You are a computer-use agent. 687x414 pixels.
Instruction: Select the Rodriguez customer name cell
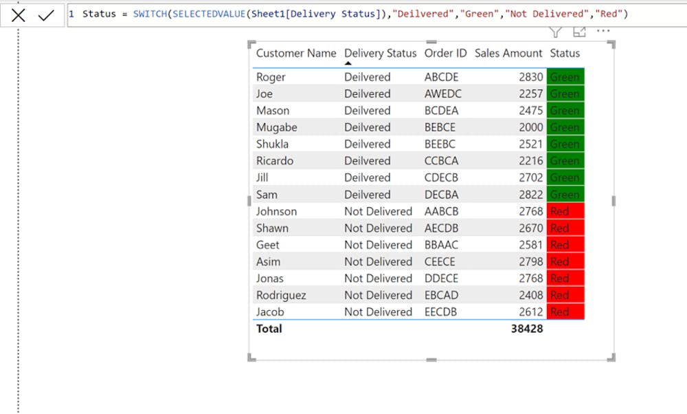tap(281, 295)
